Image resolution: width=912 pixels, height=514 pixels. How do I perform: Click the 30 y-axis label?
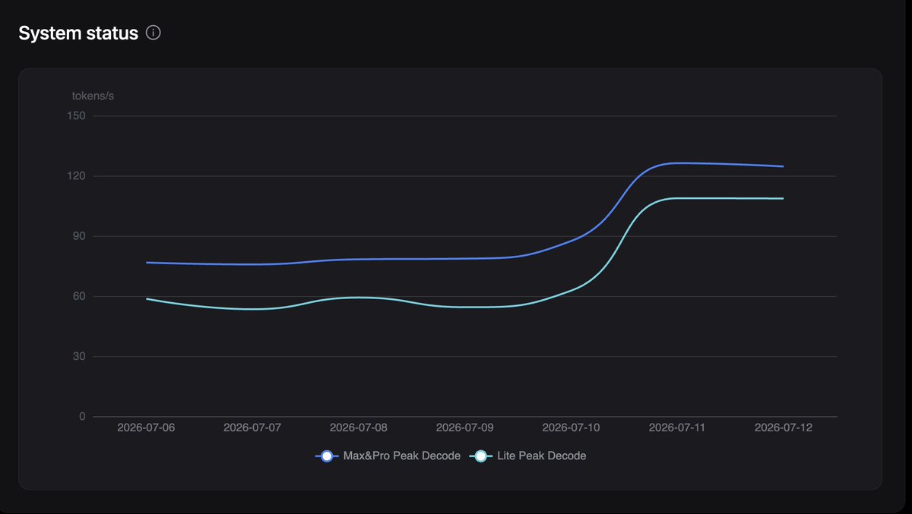point(81,356)
